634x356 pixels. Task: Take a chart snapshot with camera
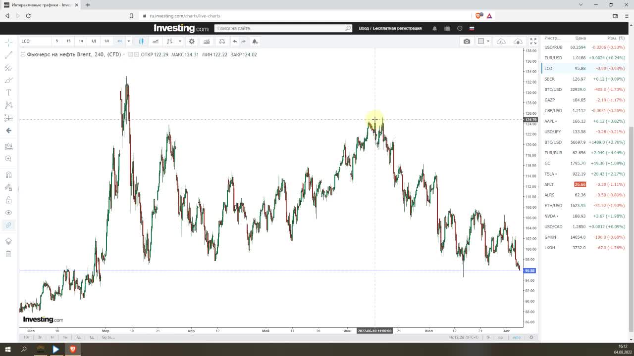point(467,41)
